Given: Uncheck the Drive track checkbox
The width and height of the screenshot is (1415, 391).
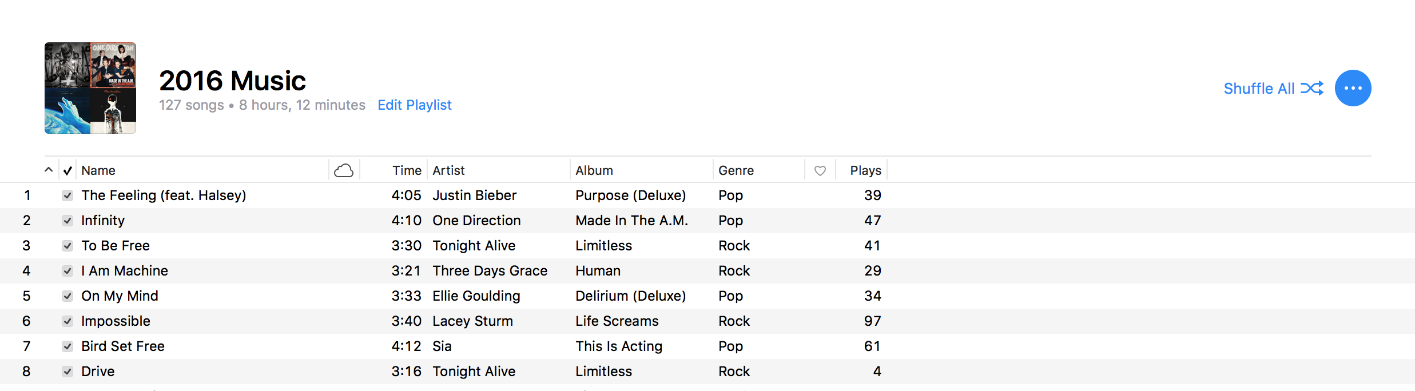Looking at the screenshot, I should click(67, 372).
